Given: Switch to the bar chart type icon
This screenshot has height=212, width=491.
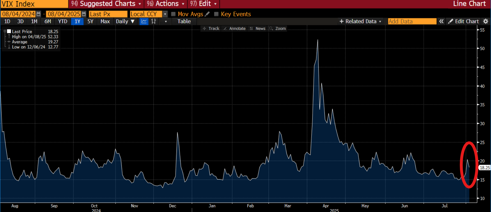Looking at the screenshot, I should pyautogui.click(x=153, y=21).
